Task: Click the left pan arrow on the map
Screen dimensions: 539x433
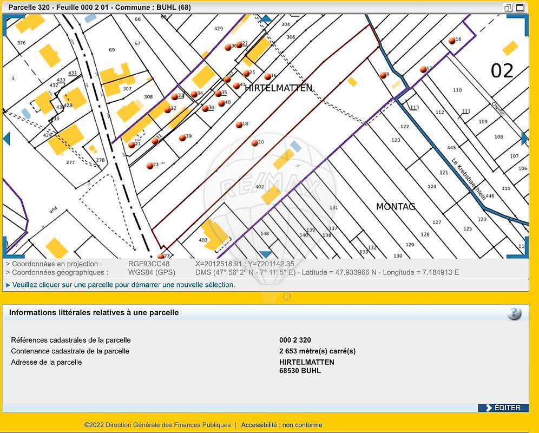Action: (x=6, y=139)
